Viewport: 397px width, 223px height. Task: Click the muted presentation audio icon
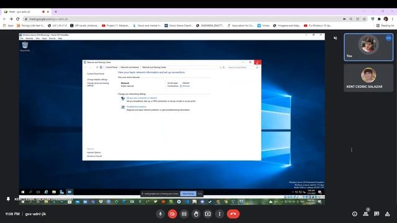point(336,38)
